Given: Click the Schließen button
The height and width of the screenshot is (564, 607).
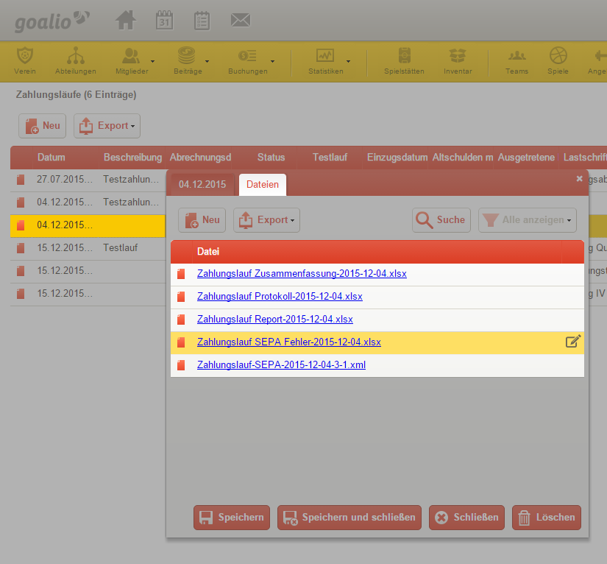Looking at the screenshot, I should (466, 518).
